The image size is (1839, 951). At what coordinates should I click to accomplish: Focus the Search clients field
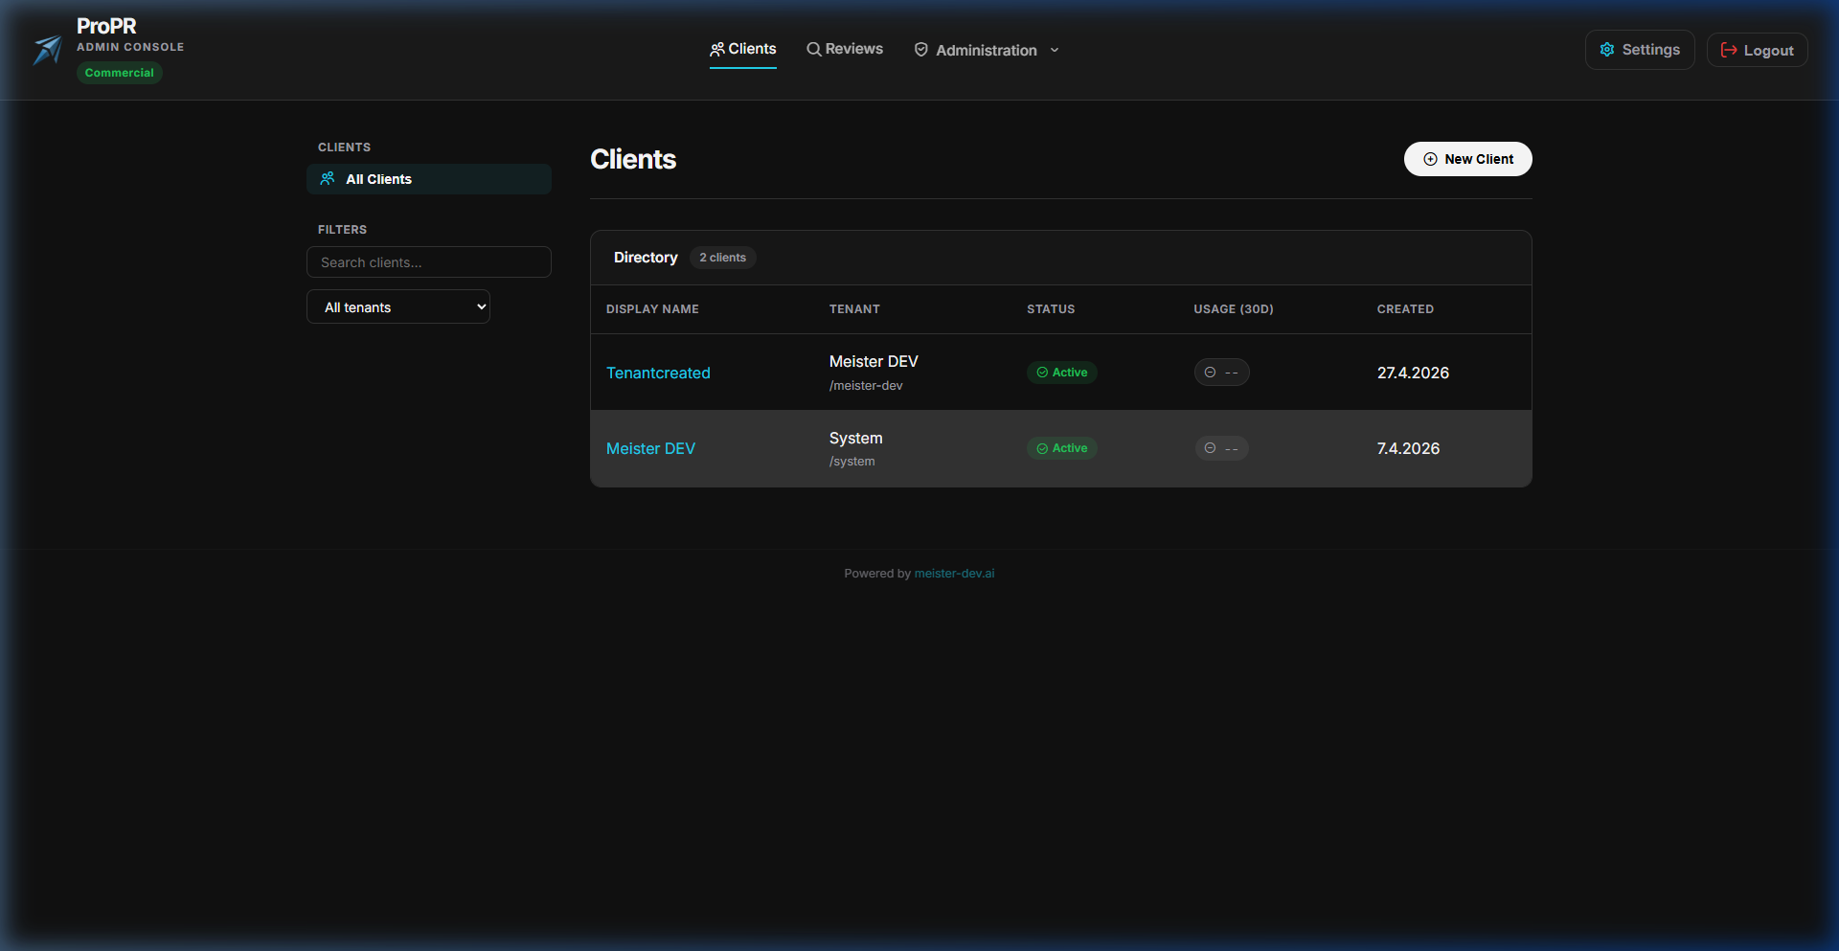(429, 262)
